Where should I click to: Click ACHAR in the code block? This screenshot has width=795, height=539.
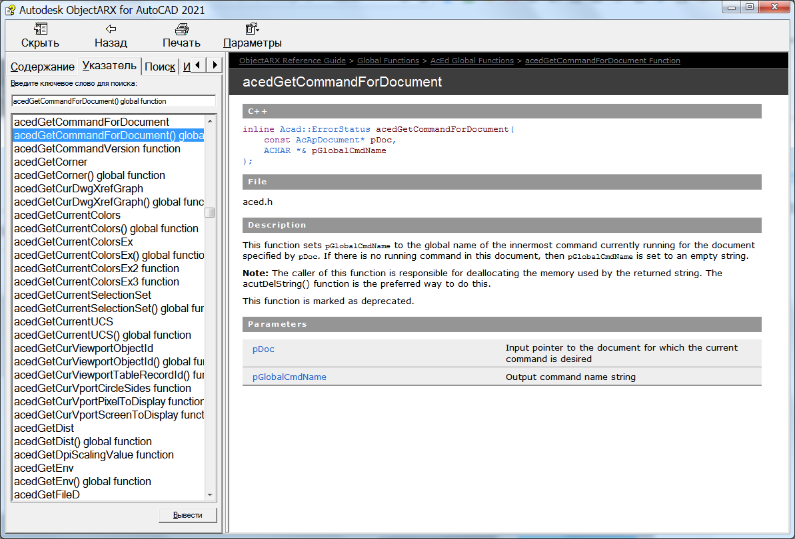pyautogui.click(x=277, y=151)
